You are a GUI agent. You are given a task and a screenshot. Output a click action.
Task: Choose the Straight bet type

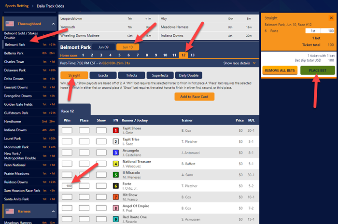coord(74,75)
